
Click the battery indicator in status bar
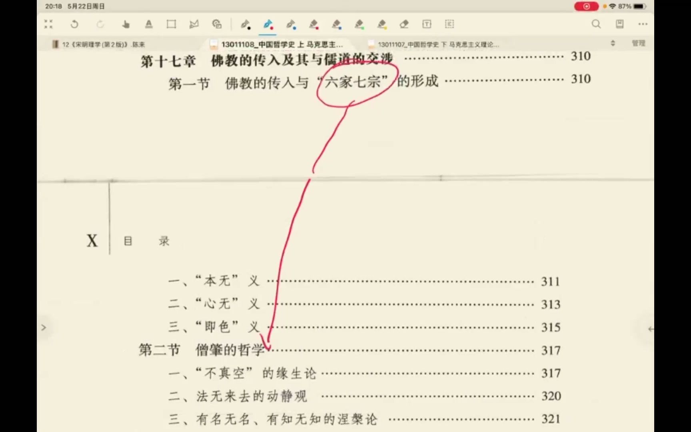pyautogui.click(x=640, y=6)
